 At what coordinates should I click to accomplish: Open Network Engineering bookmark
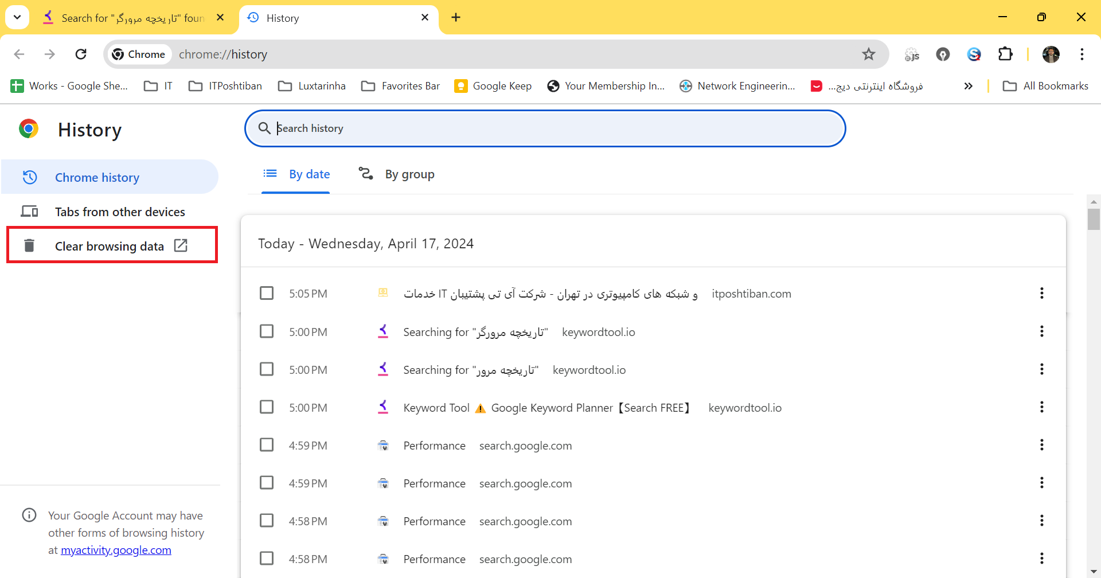(737, 86)
